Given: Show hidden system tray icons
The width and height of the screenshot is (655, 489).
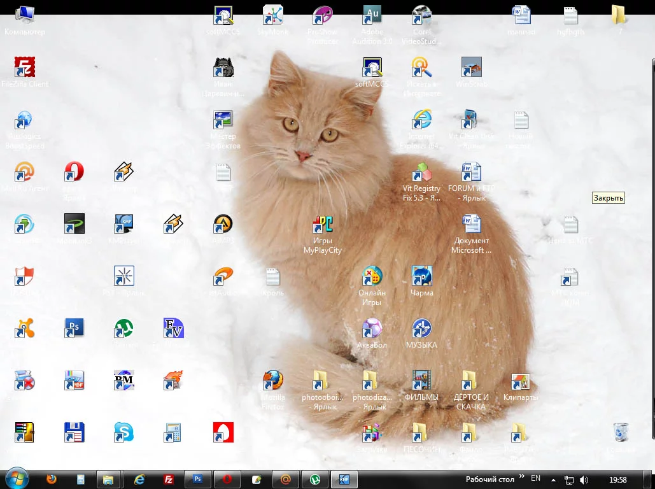Looking at the screenshot, I should (553, 479).
